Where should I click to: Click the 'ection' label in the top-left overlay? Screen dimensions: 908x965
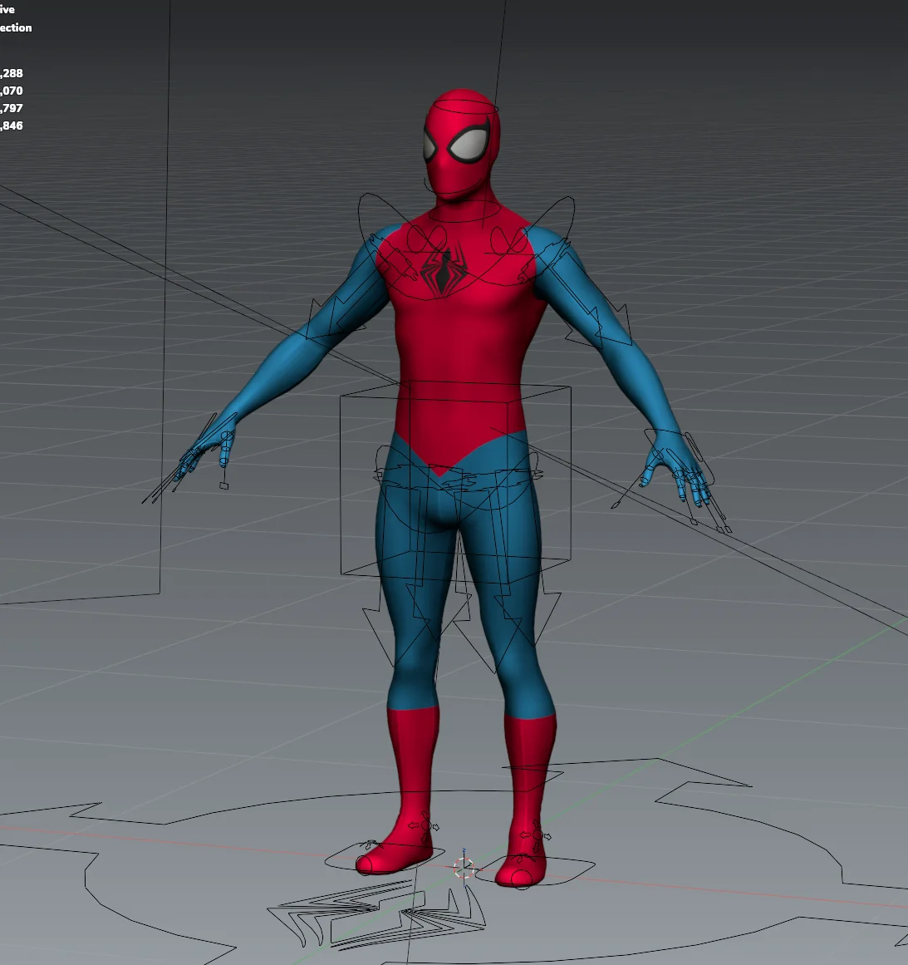click(15, 27)
